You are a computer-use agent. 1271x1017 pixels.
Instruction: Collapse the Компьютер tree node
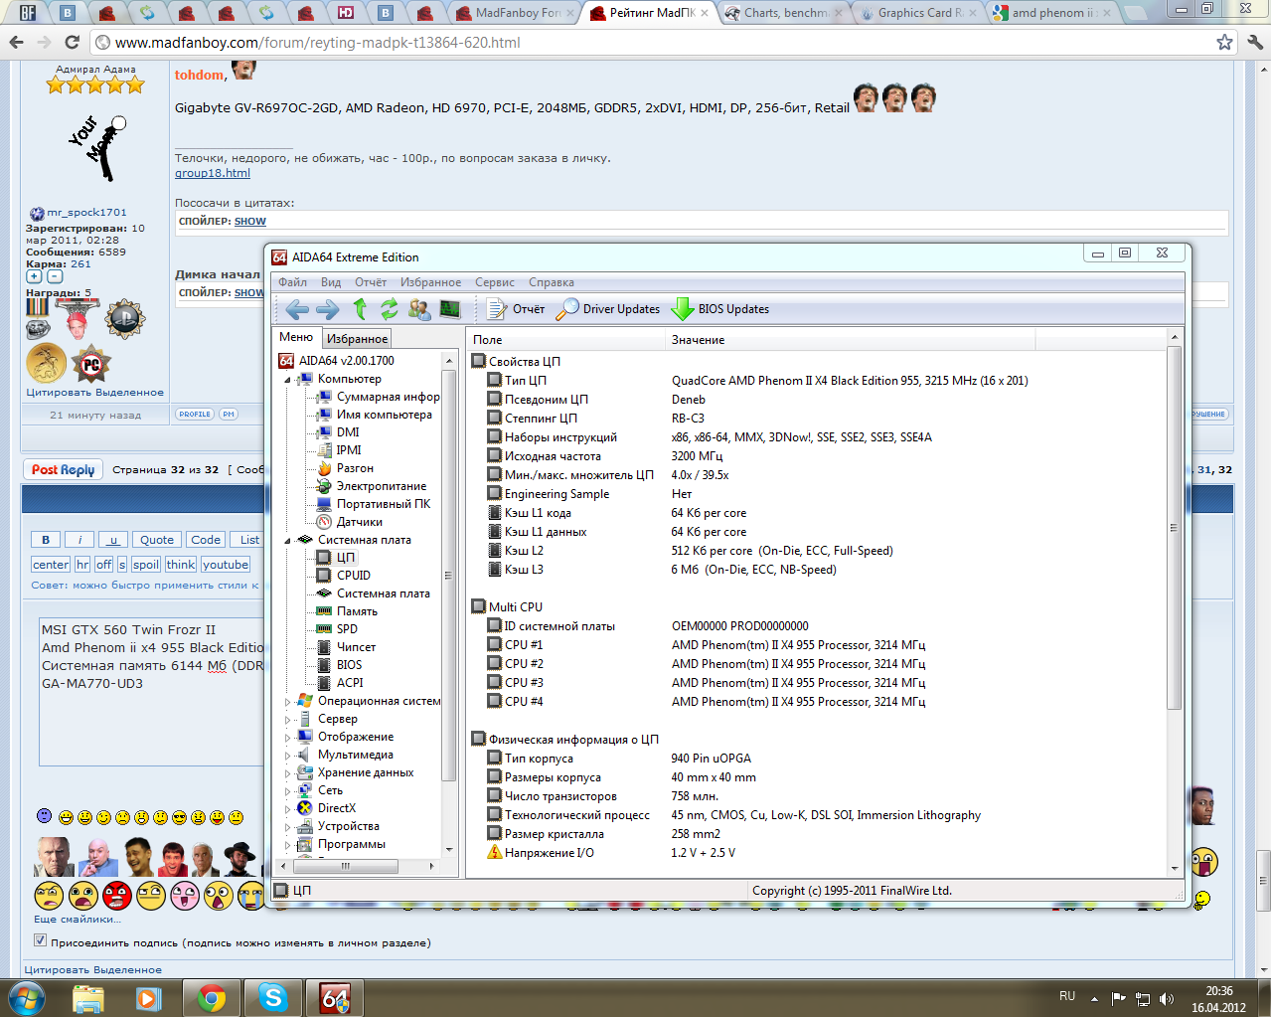[288, 380]
